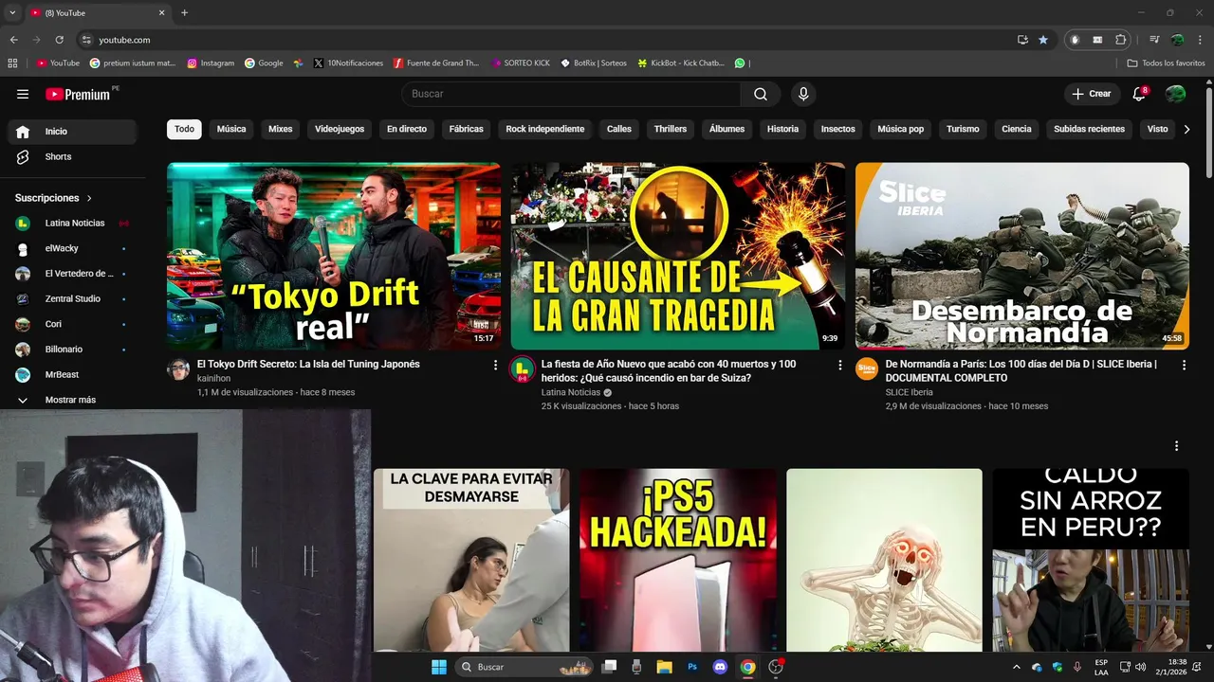Open the Caldo sin arroz en Peru short
Image resolution: width=1214 pixels, height=682 pixels.
click(1091, 560)
